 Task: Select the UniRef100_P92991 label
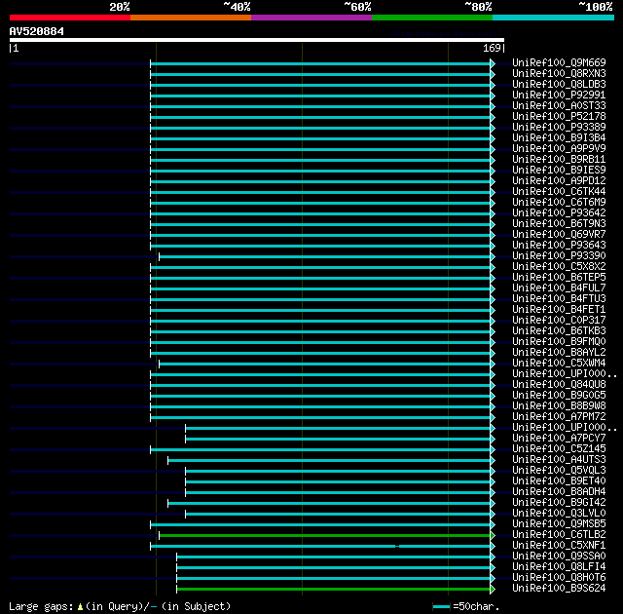coord(559,96)
